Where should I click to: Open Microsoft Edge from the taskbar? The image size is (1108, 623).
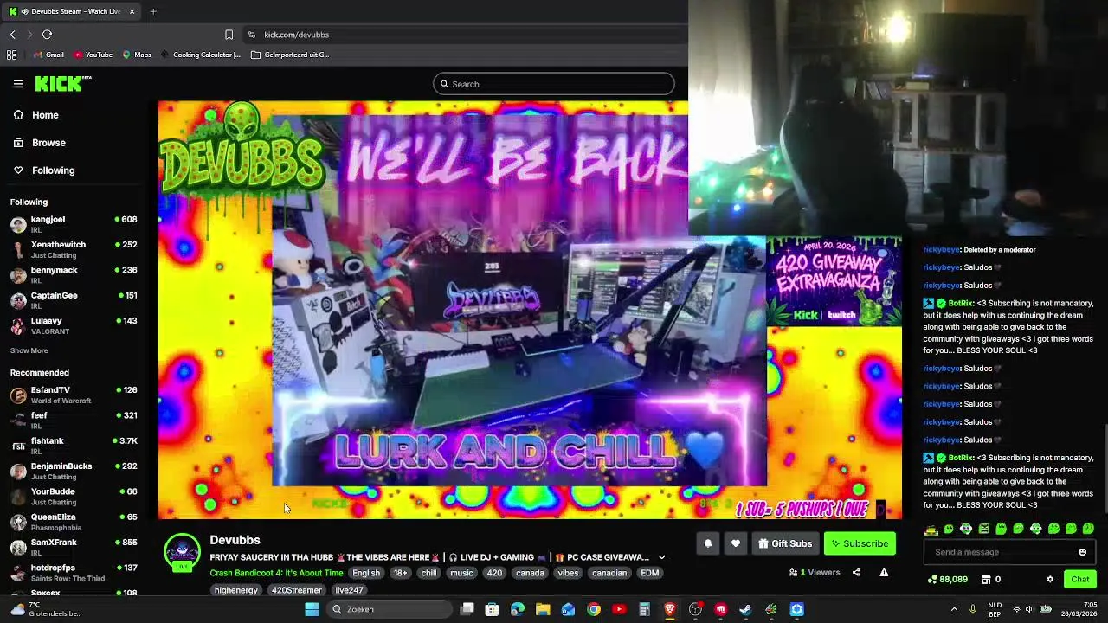point(518,609)
